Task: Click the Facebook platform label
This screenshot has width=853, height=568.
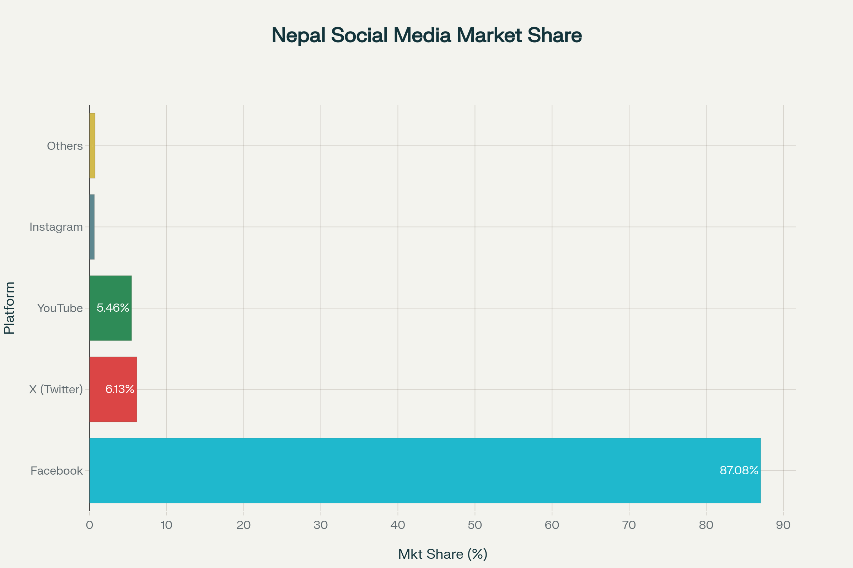Action: (x=57, y=471)
